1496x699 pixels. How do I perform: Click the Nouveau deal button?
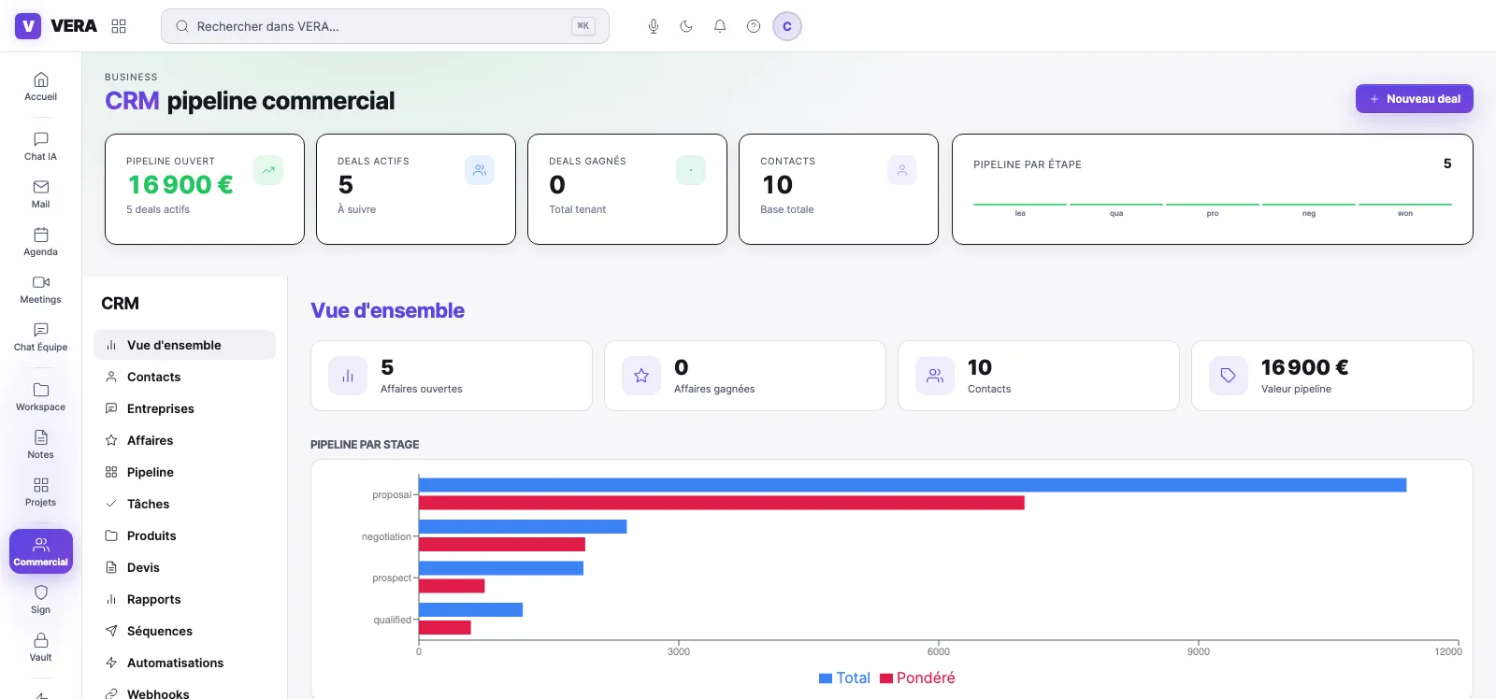click(1415, 99)
